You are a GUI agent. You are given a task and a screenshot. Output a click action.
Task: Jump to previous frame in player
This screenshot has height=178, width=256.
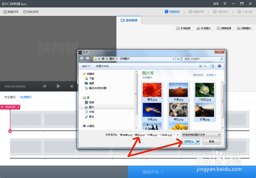click(x=44, y=86)
